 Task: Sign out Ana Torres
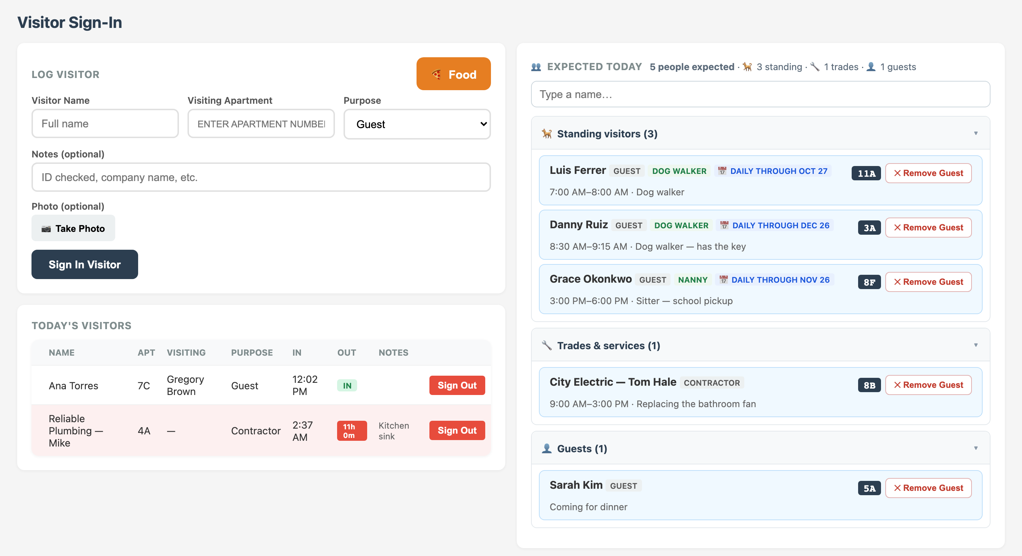click(457, 385)
